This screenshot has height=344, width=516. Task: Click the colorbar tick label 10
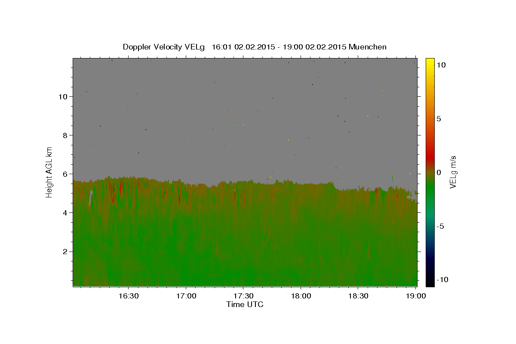(x=441, y=65)
